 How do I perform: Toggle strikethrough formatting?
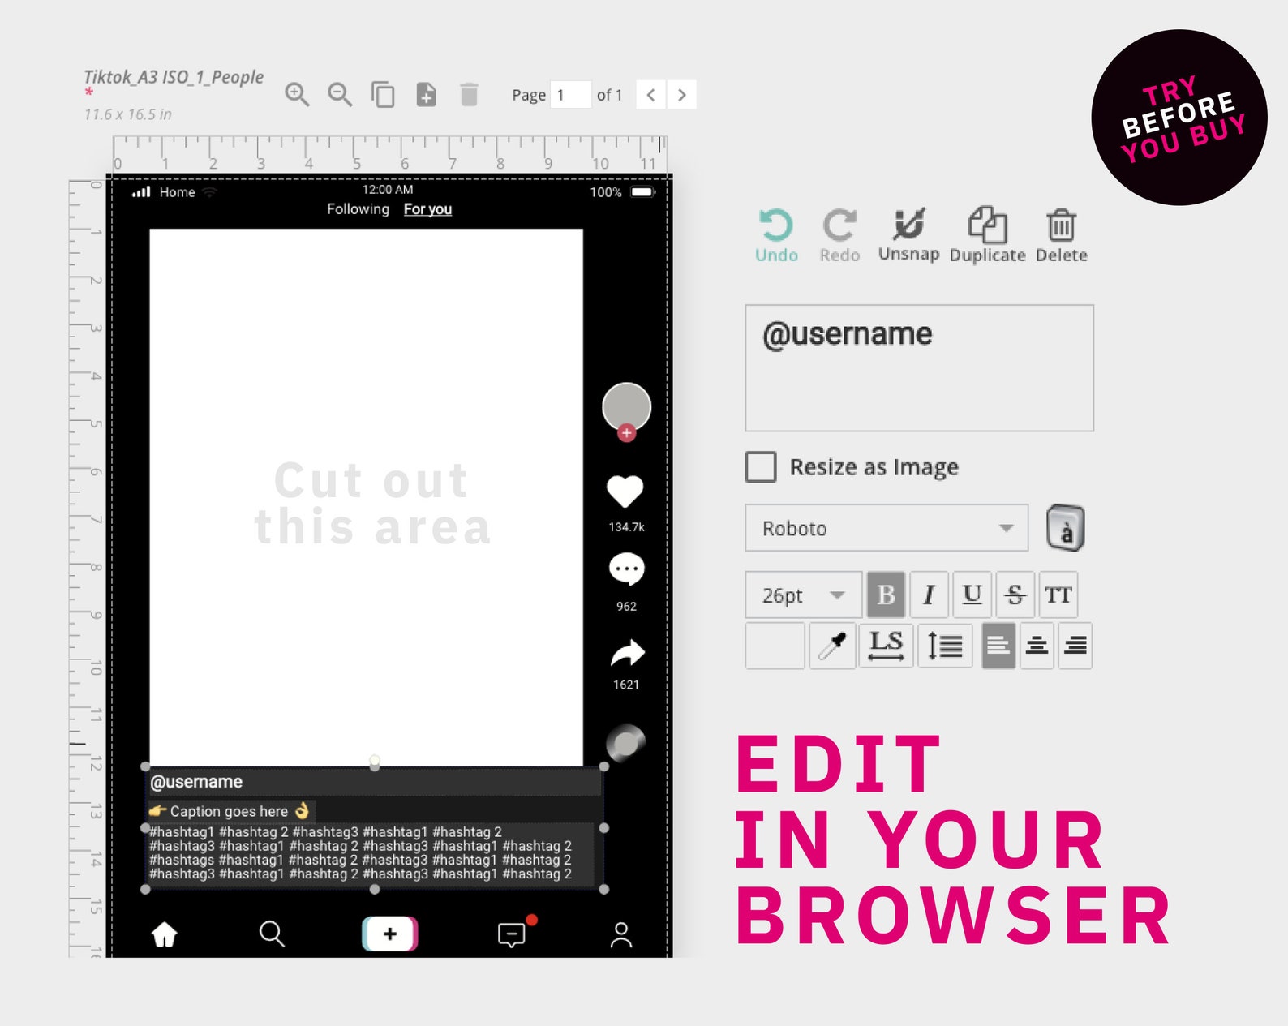coord(1015,595)
